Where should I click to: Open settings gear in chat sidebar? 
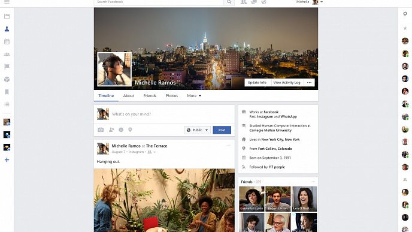pyautogui.click(x=405, y=14)
